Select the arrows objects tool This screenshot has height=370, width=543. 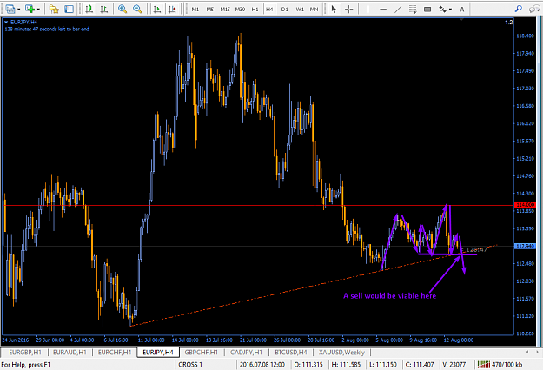pos(442,9)
